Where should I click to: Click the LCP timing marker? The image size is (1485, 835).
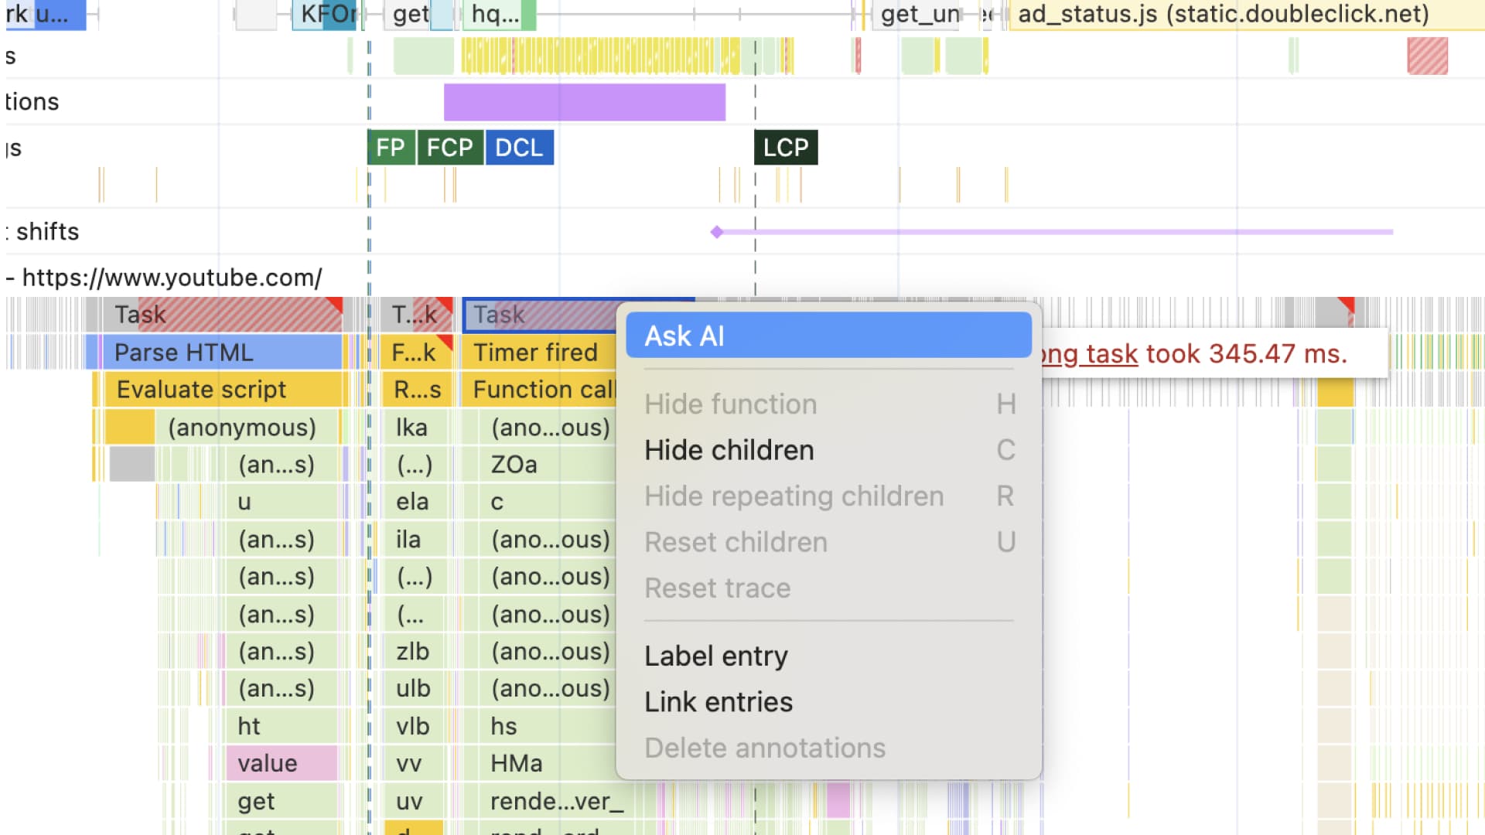point(785,148)
